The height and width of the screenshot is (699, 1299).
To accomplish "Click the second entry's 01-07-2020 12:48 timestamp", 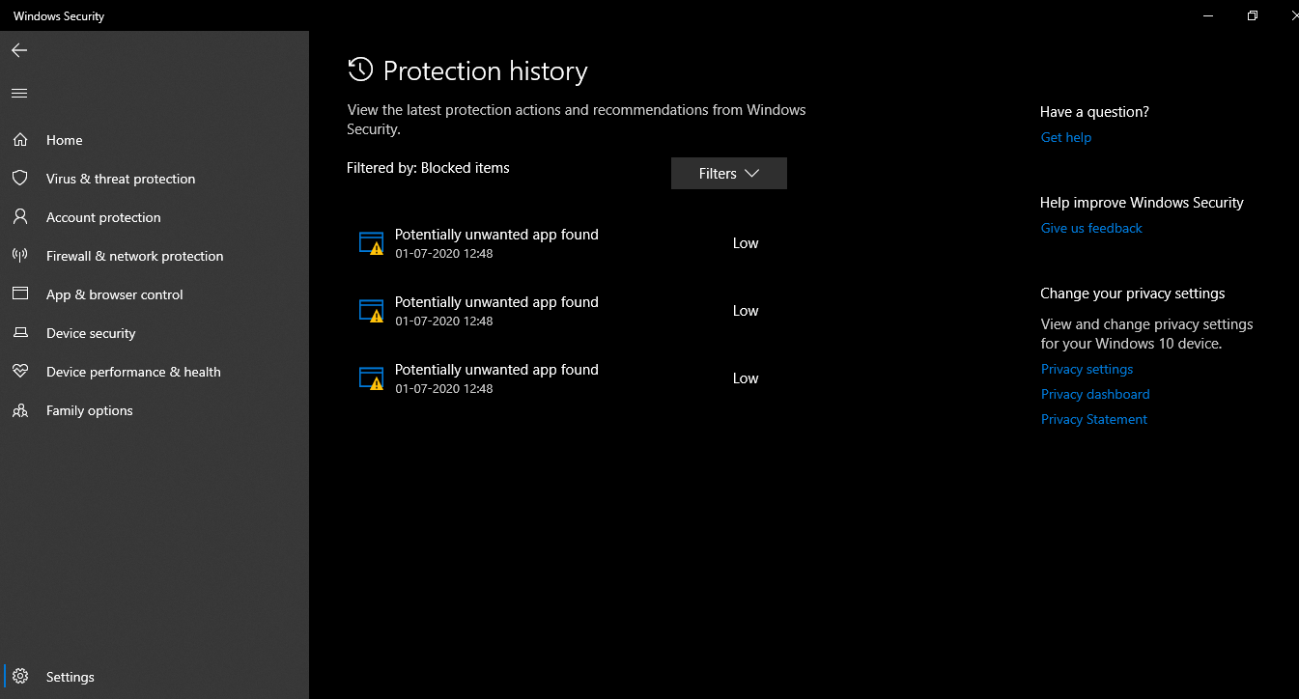I will 444,322.
